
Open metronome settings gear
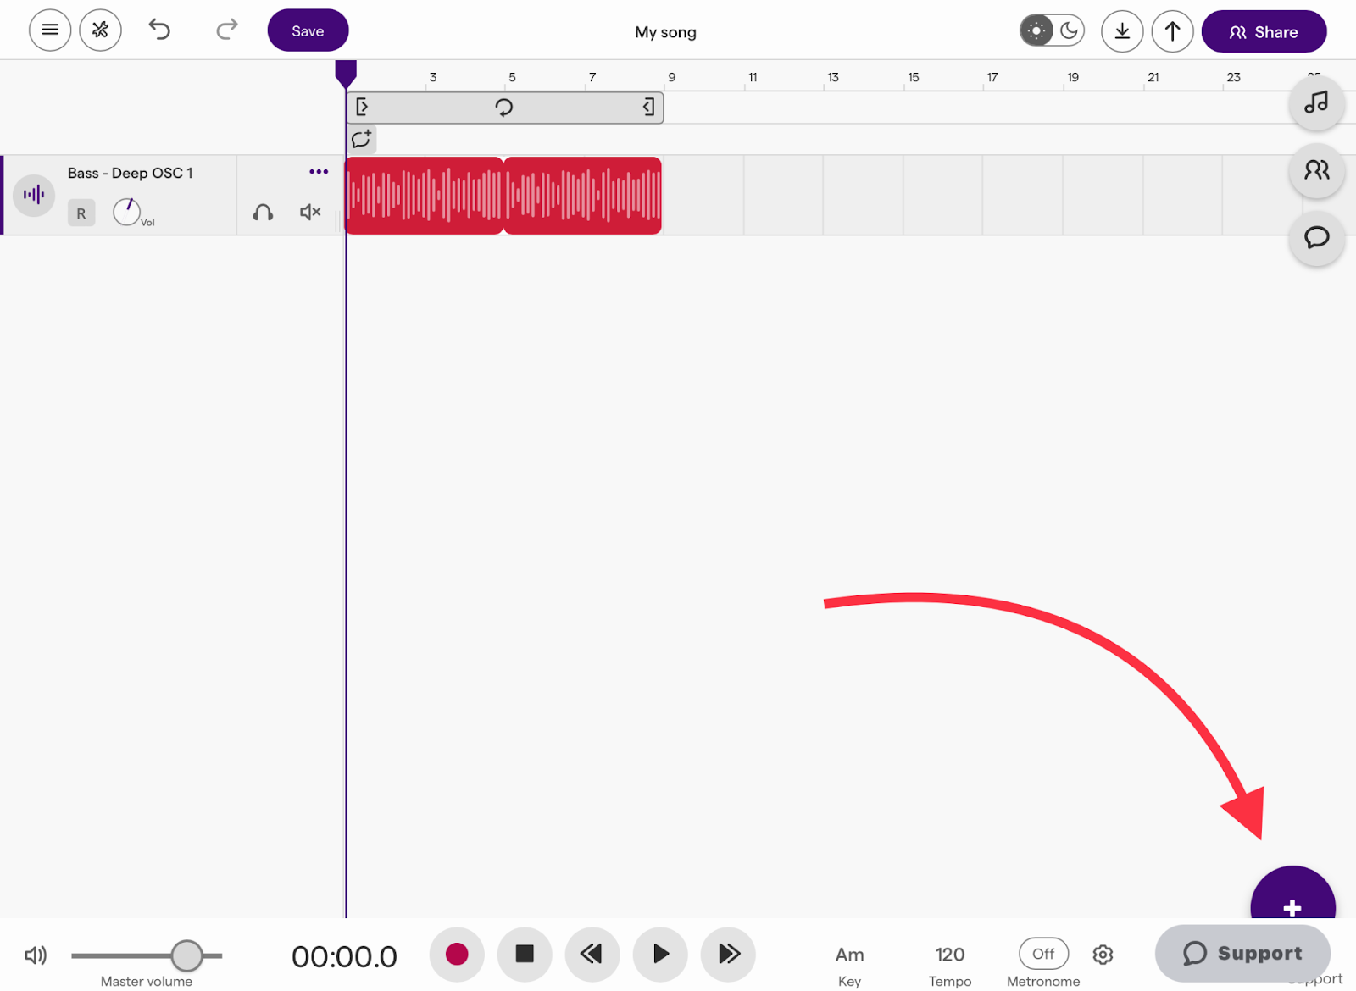(x=1103, y=955)
